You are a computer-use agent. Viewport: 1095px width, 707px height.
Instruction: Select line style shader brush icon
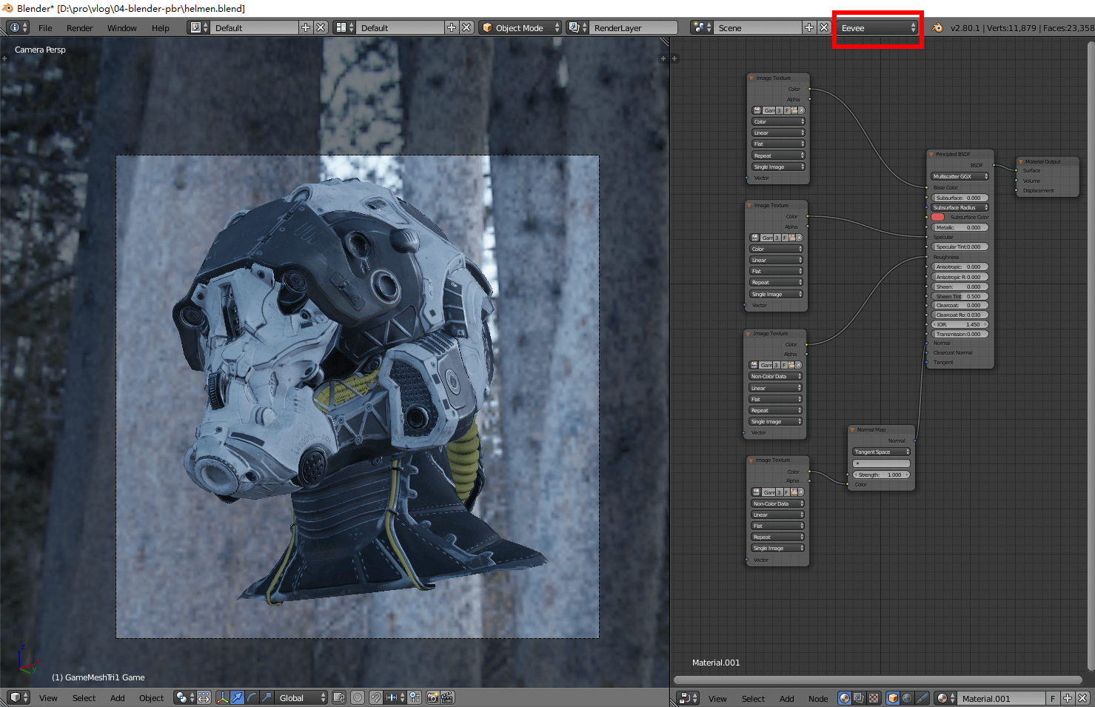point(922,698)
